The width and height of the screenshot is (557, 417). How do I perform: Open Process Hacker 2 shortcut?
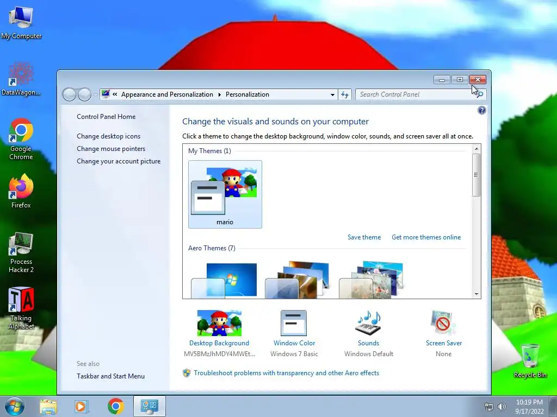pyautogui.click(x=21, y=252)
